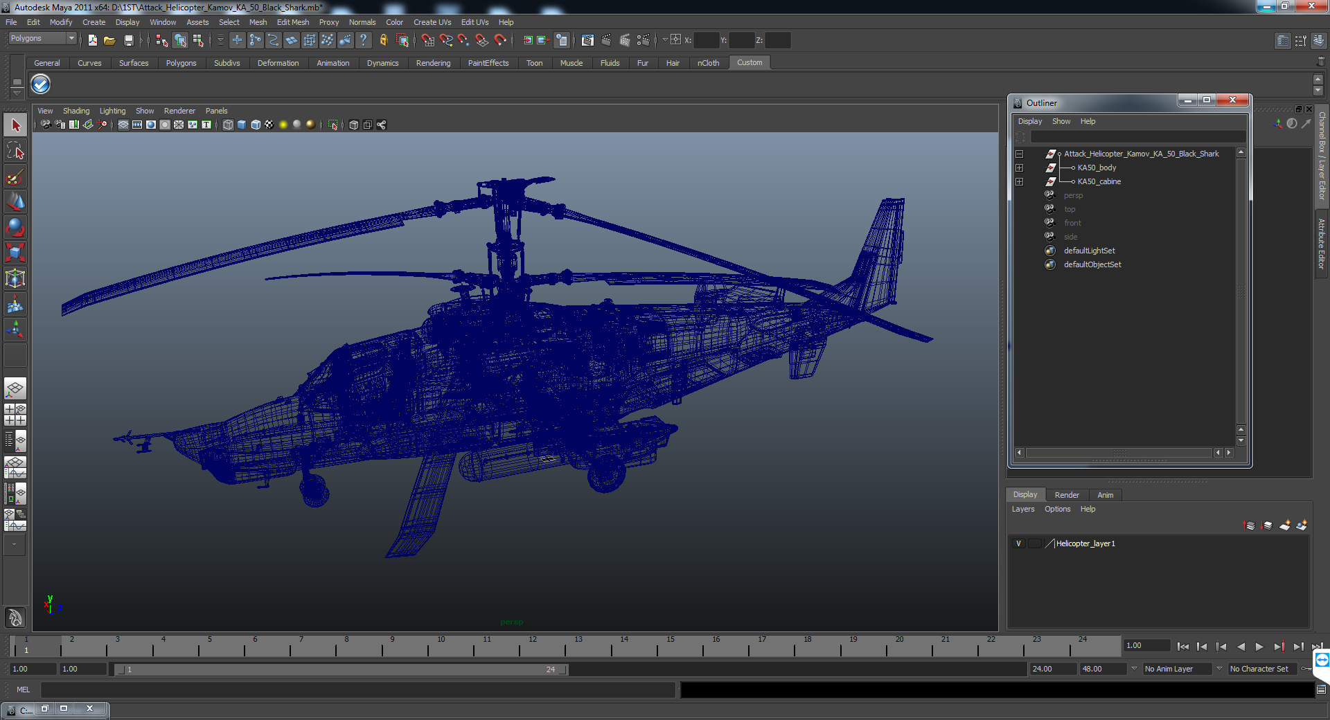The width and height of the screenshot is (1330, 720).
Task: Click the Save Scene disk icon
Action: 128,40
